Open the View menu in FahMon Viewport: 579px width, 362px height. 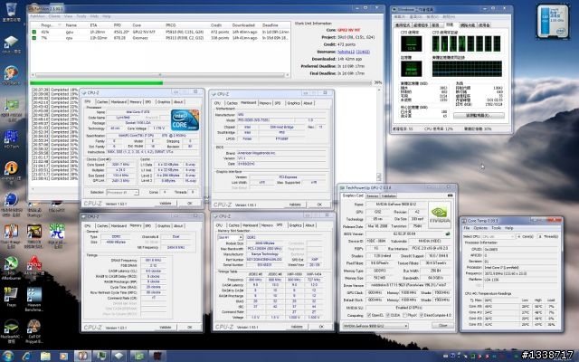coord(69,16)
